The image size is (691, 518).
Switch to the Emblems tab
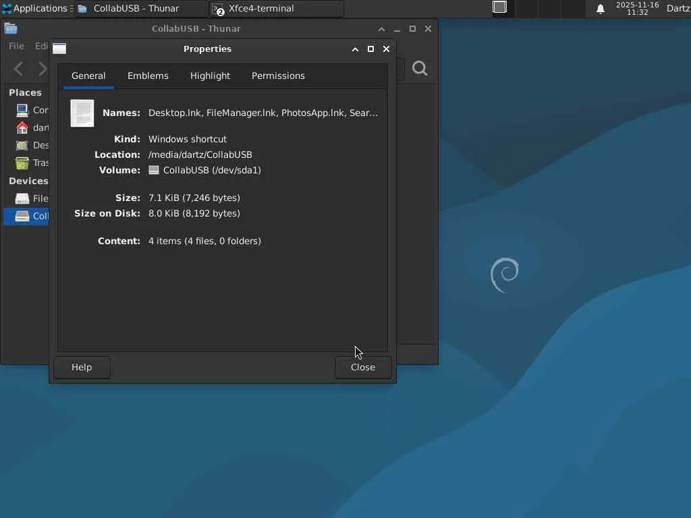tap(148, 76)
